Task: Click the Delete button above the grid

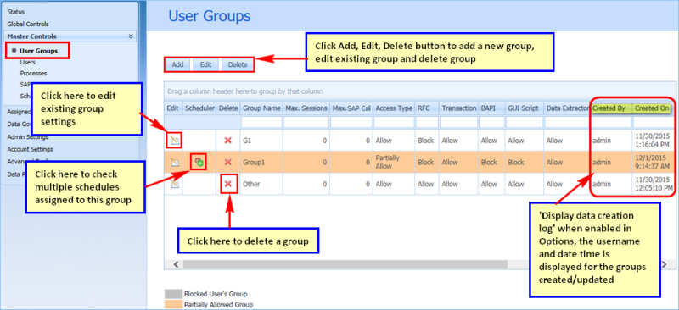Action: point(238,64)
